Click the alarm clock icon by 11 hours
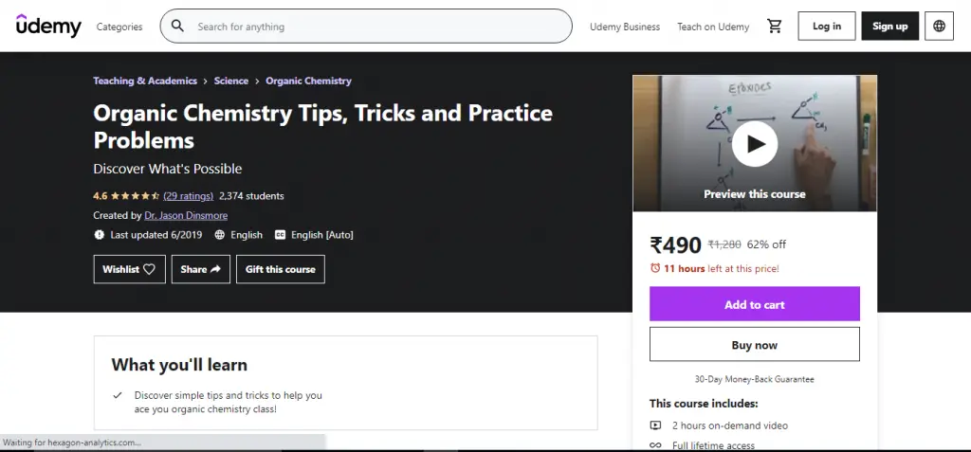Screen dimensions: 971x452 pyautogui.click(x=654, y=268)
